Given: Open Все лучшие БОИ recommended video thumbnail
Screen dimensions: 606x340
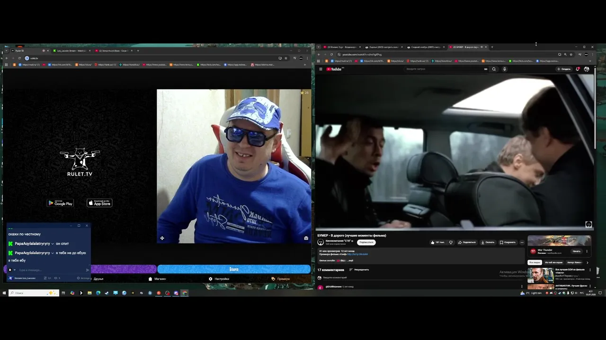Looking at the screenshot, I should pyautogui.click(x=541, y=275).
